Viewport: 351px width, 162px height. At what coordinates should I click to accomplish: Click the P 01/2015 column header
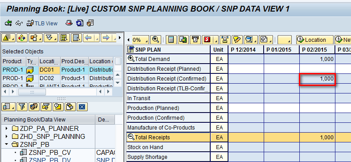pos(282,49)
